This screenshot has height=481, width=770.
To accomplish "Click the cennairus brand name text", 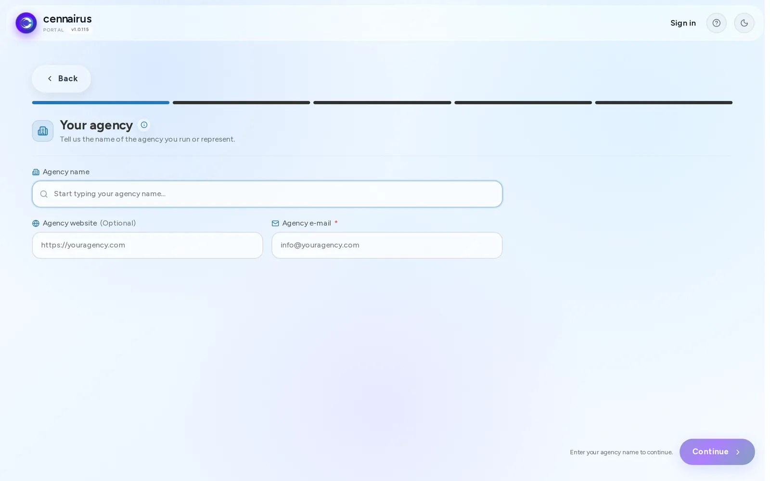I will 67,19.
